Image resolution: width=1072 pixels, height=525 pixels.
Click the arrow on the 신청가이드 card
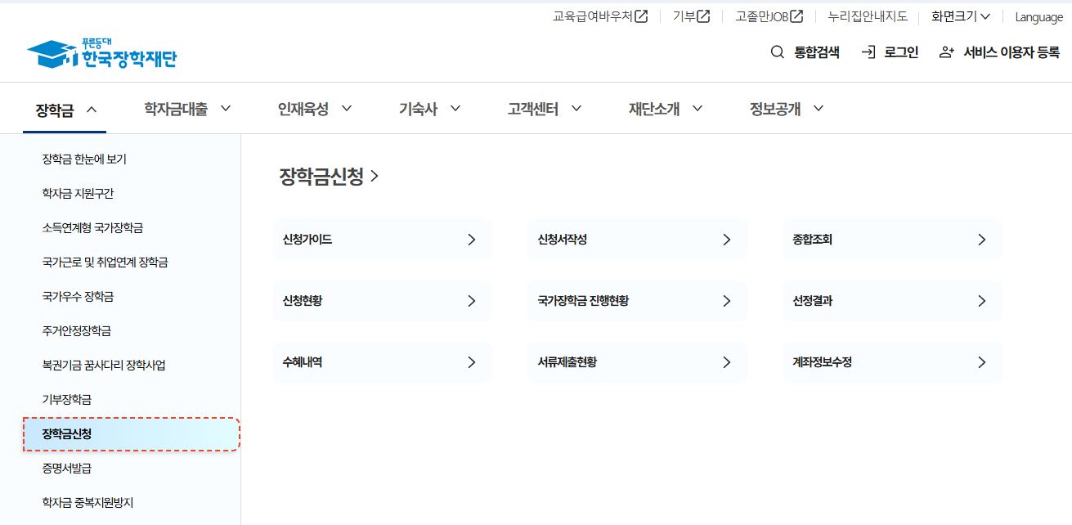472,239
